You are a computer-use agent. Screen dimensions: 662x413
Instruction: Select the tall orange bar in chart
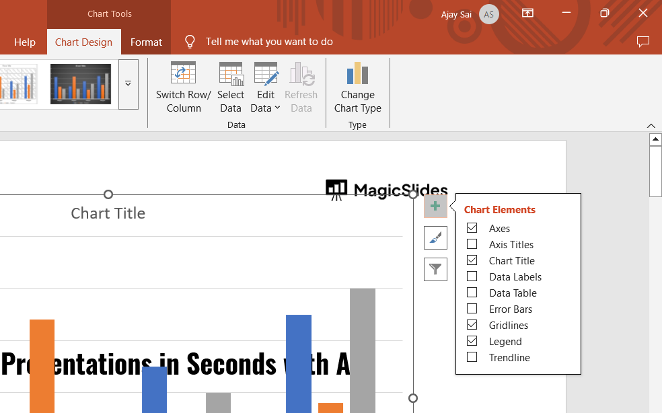coord(42,366)
